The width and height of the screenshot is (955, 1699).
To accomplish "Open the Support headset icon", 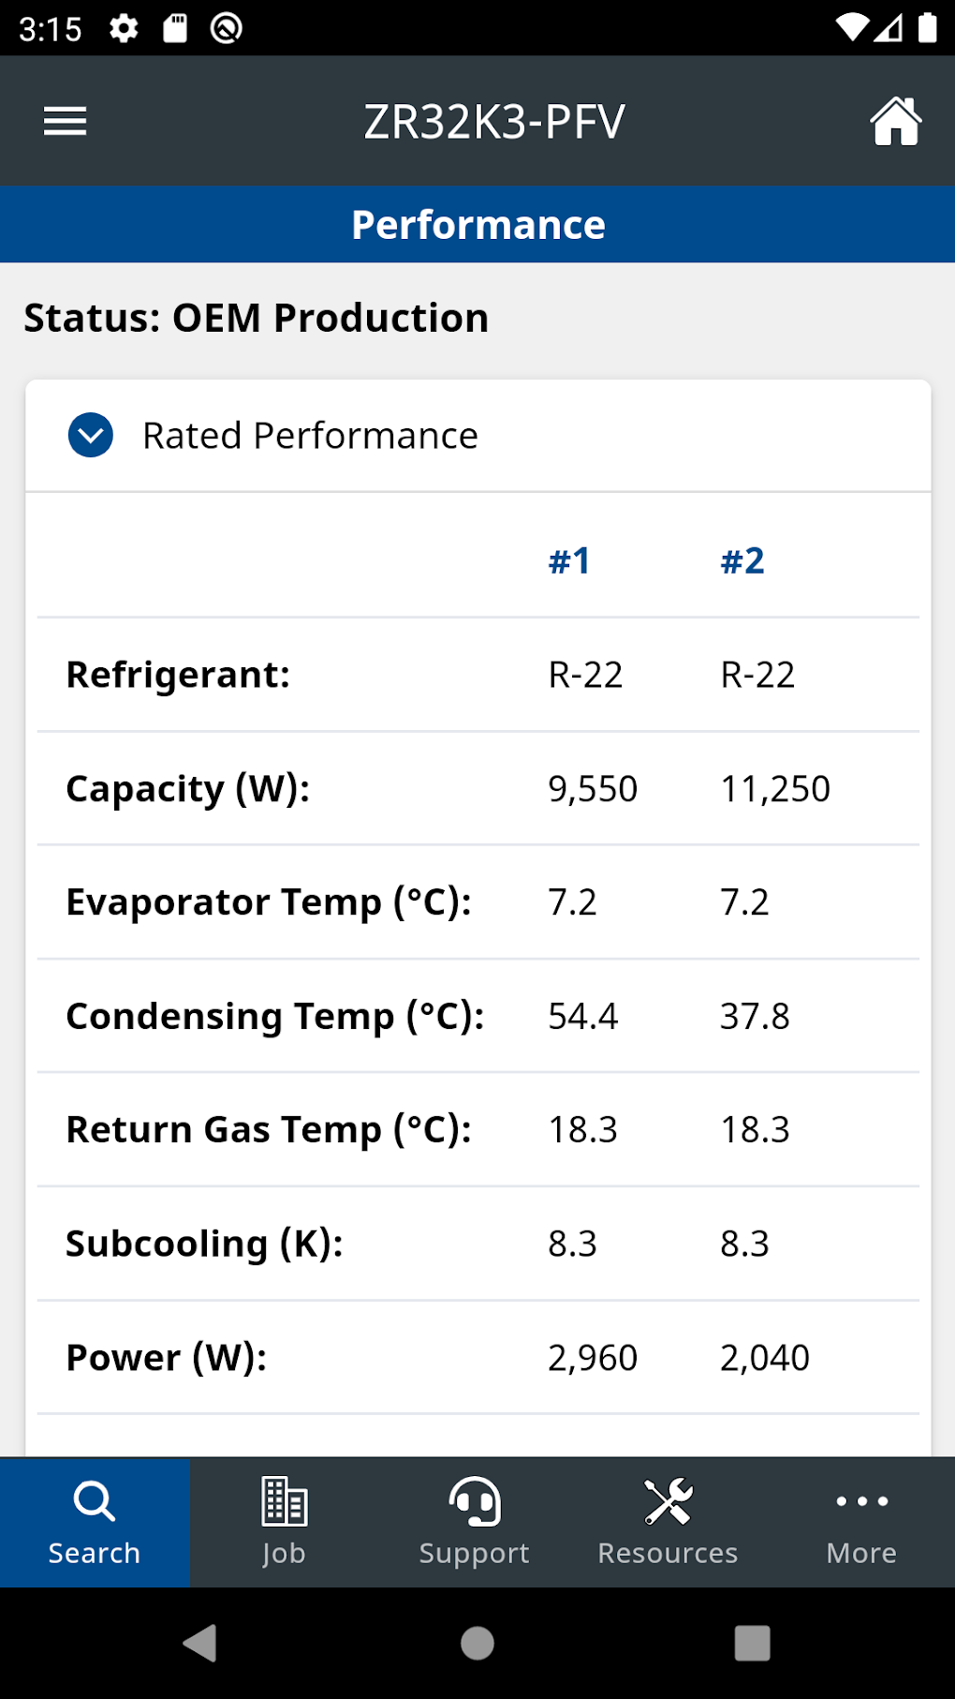I will 475,1502.
